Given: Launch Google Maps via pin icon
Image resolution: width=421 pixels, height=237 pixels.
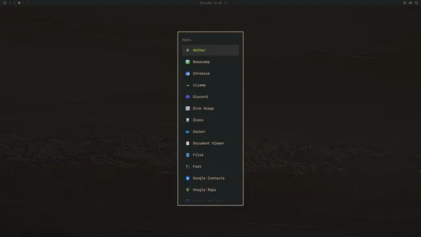Looking at the screenshot, I should click(x=187, y=190).
